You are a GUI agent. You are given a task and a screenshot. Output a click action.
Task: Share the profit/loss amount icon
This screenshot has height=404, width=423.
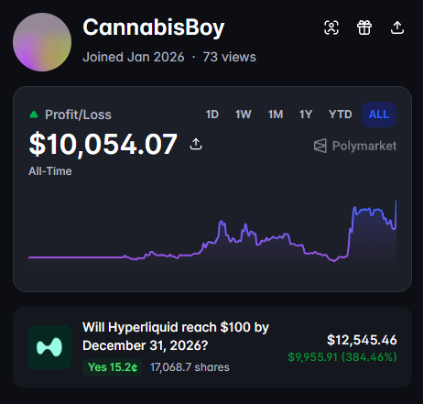[196, 144]
